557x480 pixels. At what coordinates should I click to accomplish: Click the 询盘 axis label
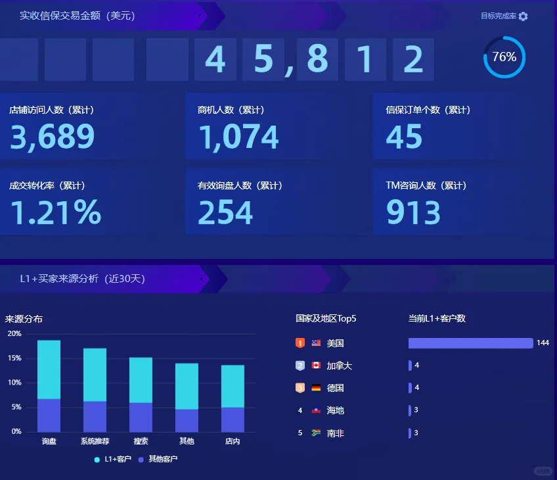(49, 441)
